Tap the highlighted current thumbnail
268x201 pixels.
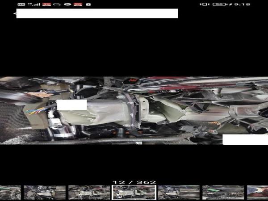134,193
